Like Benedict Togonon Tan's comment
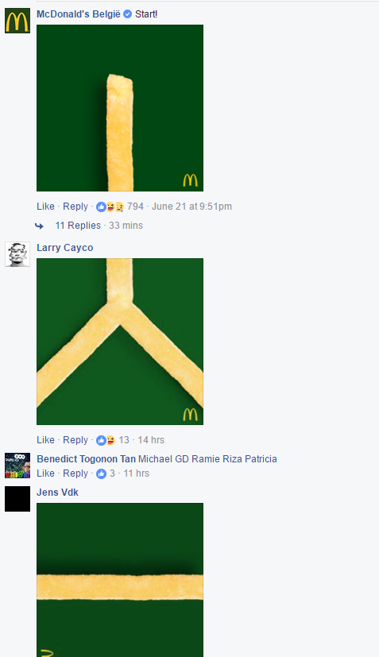The image size is (379, 657). (45, 473)
